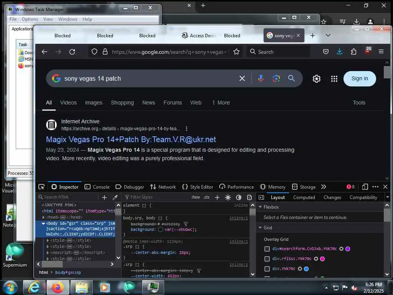
Task: Search by image Google Lens icon
Action: 276,78
